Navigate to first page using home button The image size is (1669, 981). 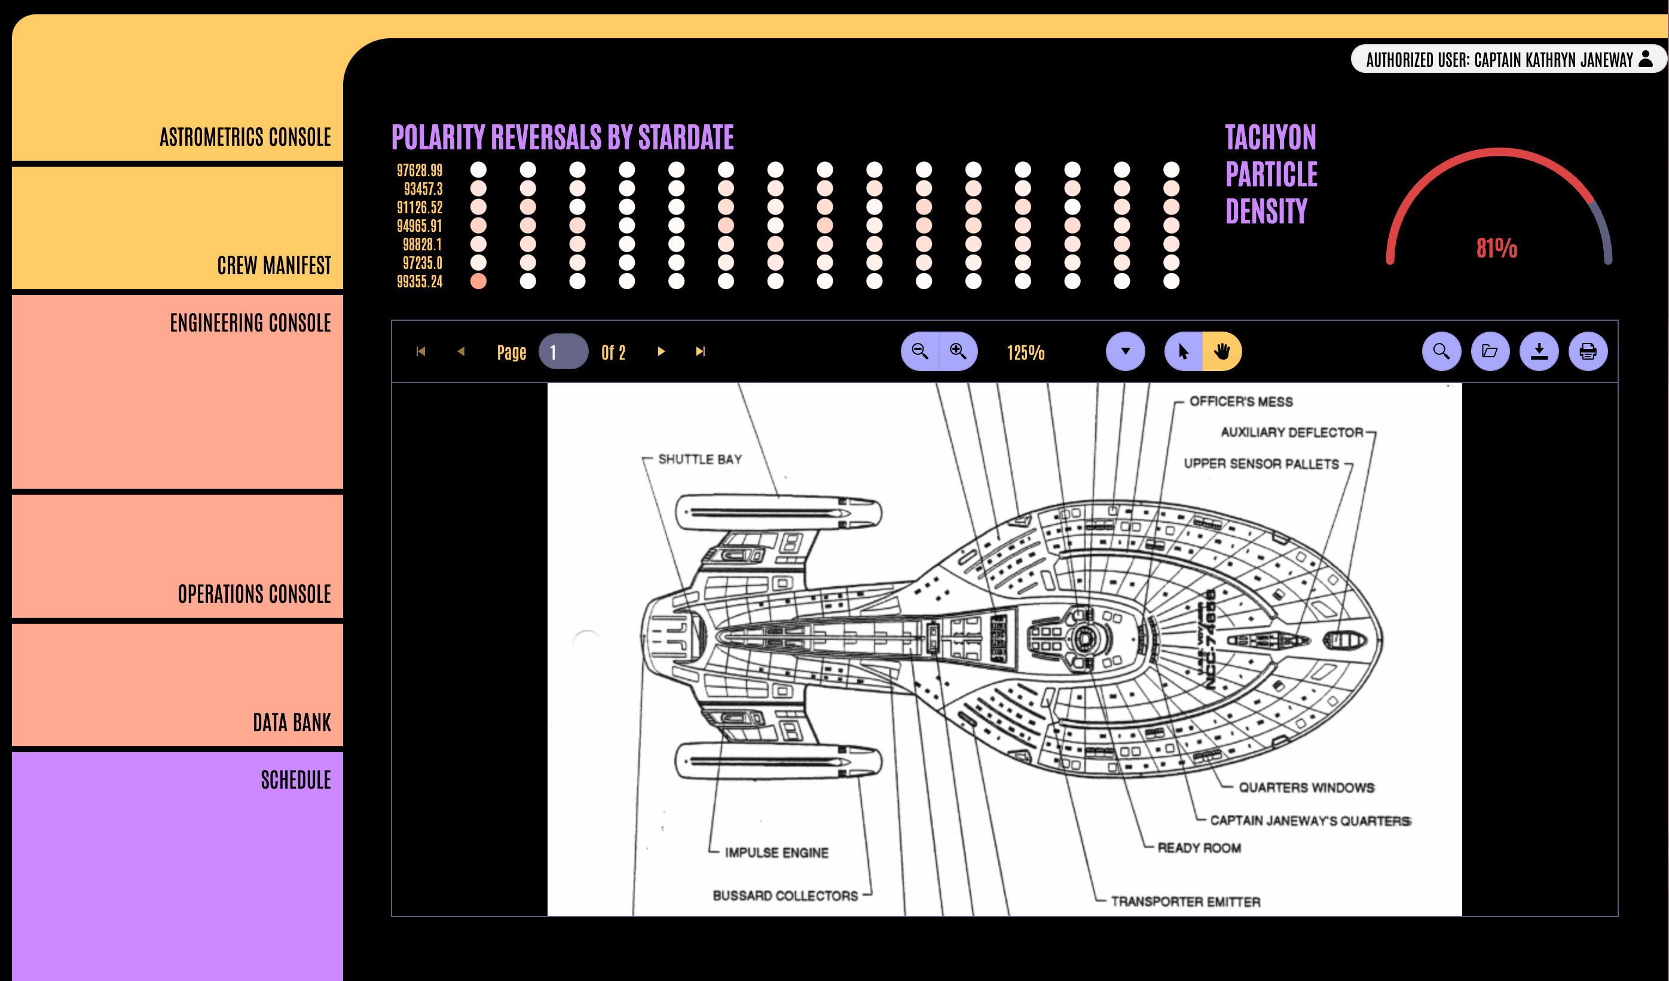coord(420,351)
